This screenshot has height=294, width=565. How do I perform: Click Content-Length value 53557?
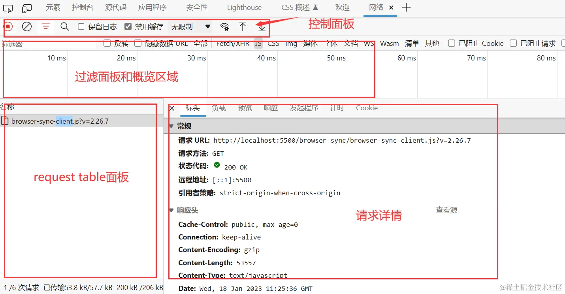pyautogui.click(x=246, y=263)
